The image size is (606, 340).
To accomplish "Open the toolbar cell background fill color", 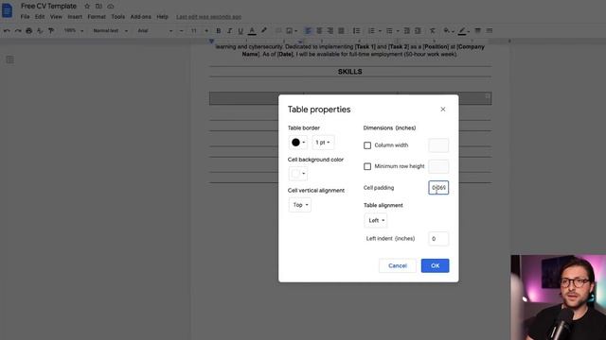I will [448, 31].
